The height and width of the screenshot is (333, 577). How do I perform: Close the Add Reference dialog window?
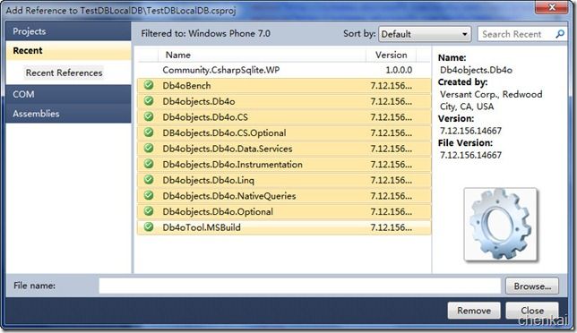click(552, 7)
